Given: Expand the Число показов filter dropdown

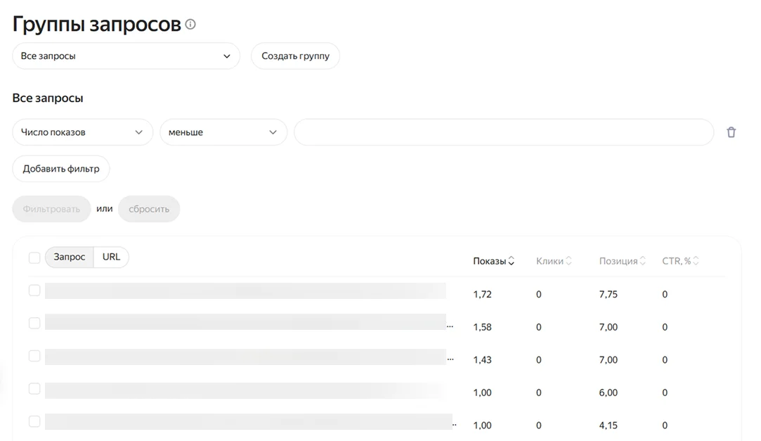Looking at the screenshot, I should 83,132.
